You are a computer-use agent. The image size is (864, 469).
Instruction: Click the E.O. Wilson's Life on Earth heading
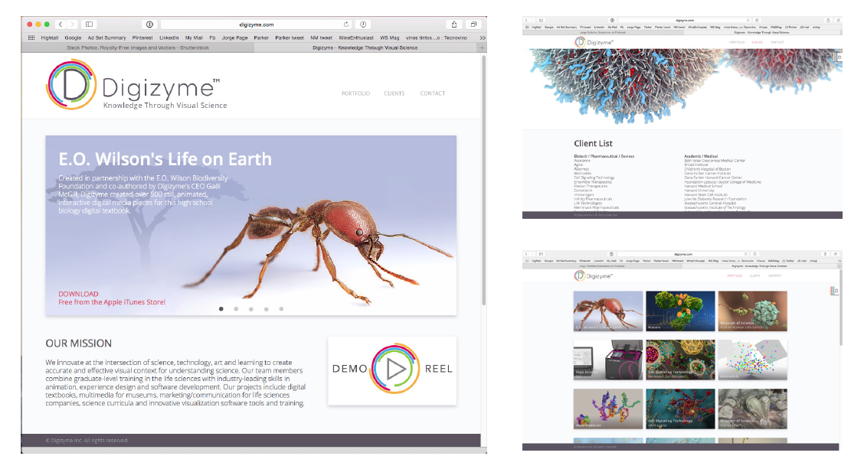(x=165, y=159)
